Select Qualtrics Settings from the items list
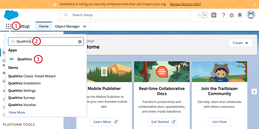This screenshot has height=129, width=259. (22, 90)
